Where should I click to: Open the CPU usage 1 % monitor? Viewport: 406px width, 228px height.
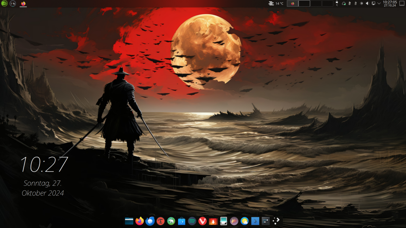coord(13,4)
